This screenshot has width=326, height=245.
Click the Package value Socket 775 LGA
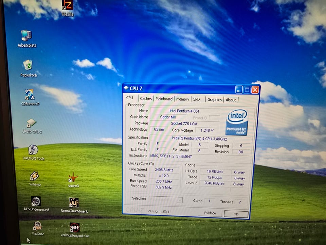click(x=184, y=124)
